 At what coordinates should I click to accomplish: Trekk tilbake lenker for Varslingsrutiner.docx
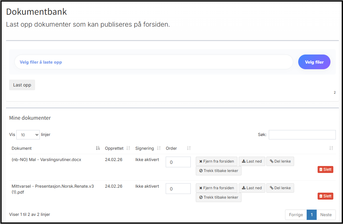[219, 171]
